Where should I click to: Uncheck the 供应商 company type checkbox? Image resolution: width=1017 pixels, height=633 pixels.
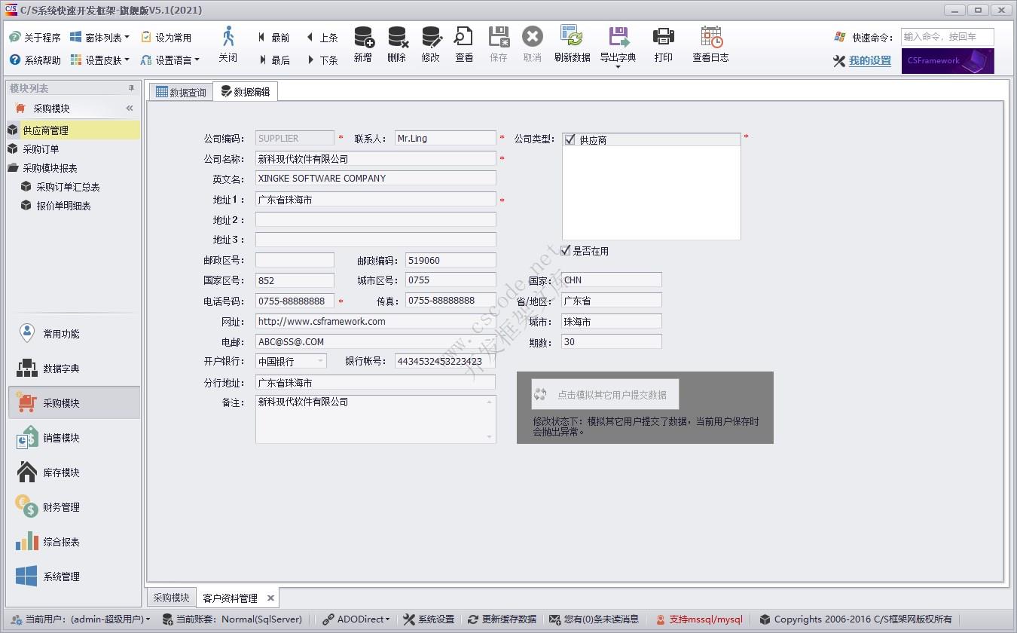click(570, 139)
